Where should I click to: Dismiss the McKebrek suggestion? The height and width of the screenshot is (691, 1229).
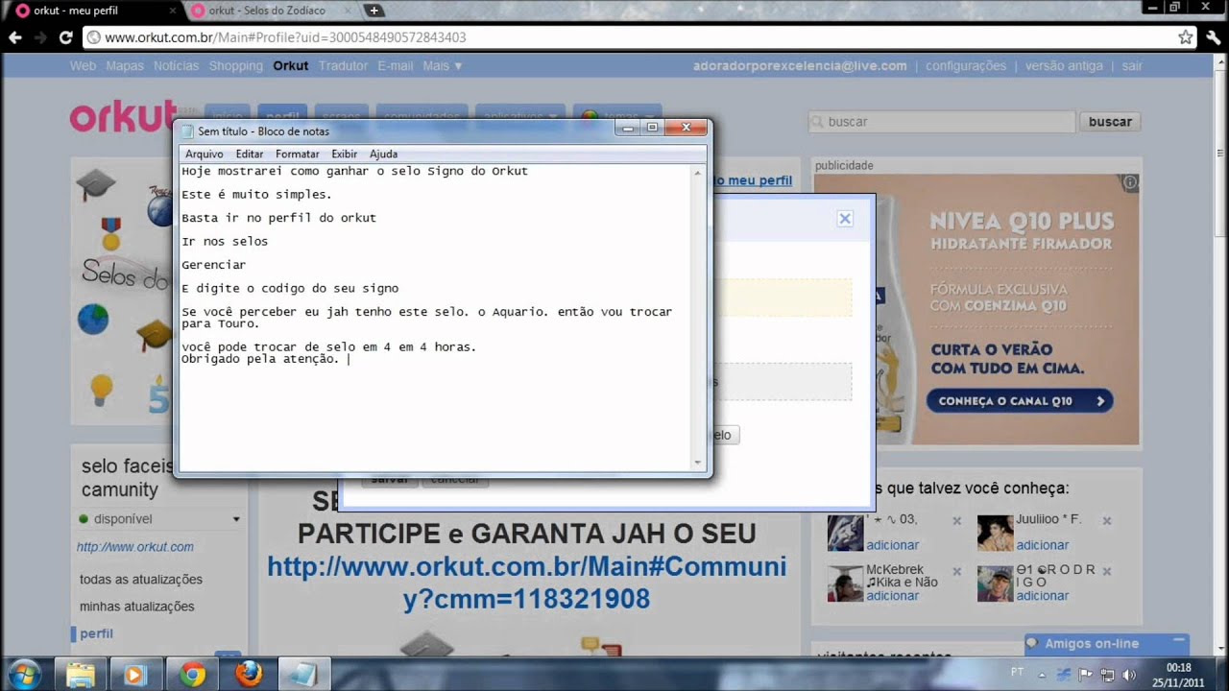click(x=956, y=571)
